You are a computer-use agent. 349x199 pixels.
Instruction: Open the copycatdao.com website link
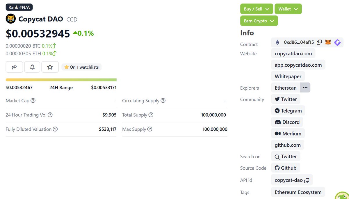pos(293,54)
